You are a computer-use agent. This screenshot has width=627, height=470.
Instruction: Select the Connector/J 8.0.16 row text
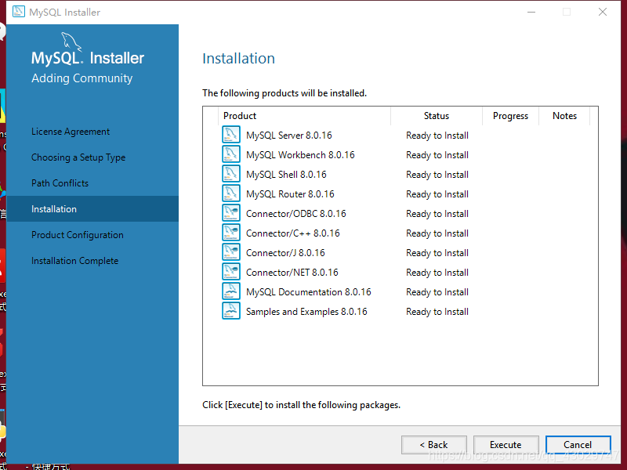pos(285,253)
